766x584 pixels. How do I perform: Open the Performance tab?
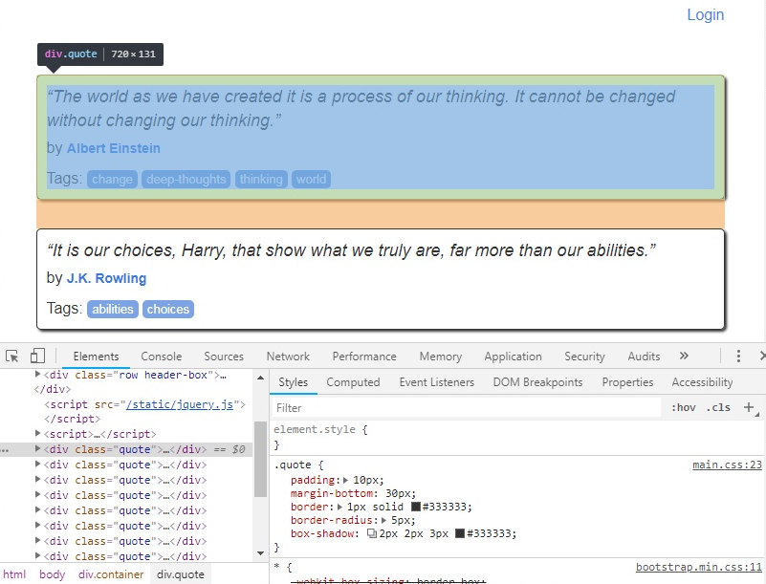pyautogui.click(x=364, y=357)
